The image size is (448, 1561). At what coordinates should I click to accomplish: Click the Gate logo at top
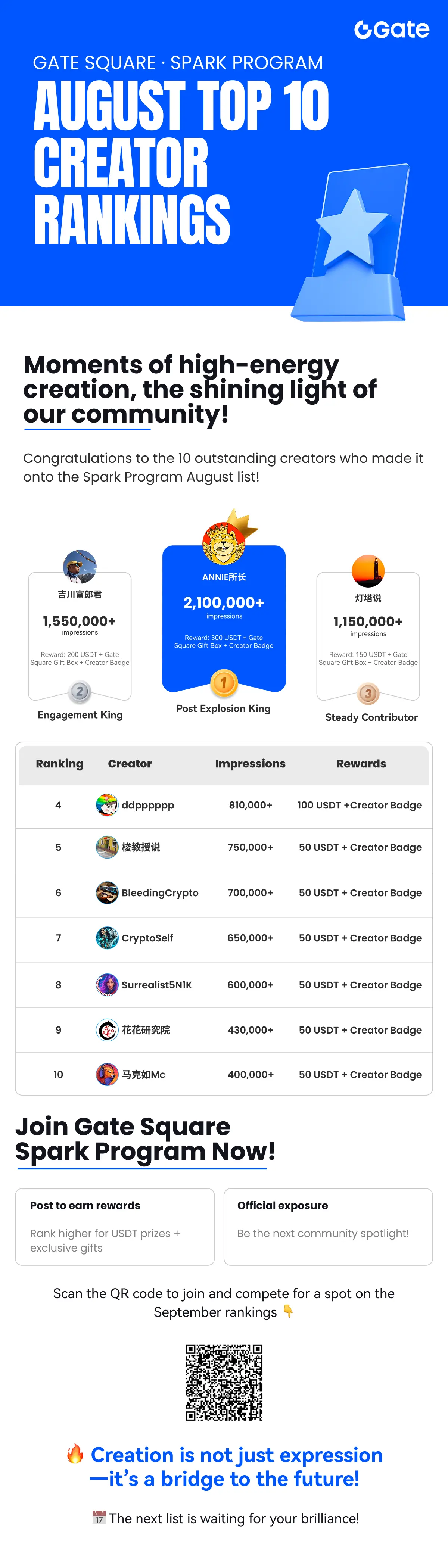coord(392,29)
